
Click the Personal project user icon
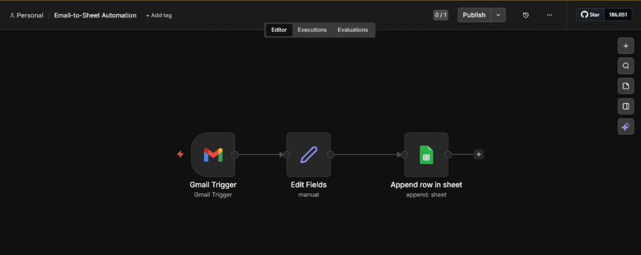point(12,15)
